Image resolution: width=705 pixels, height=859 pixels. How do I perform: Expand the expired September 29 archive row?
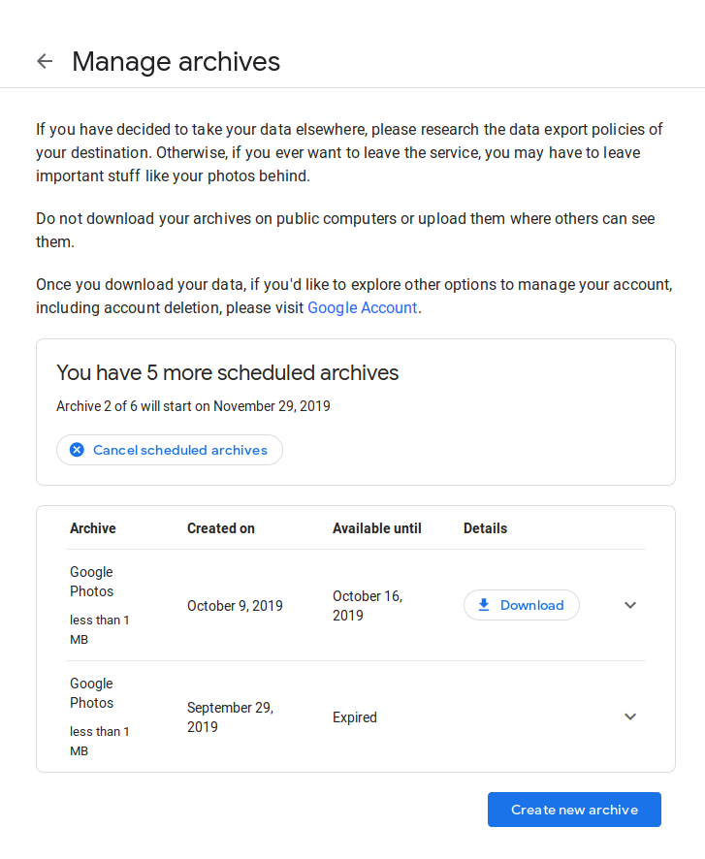[x=630, y=716]
